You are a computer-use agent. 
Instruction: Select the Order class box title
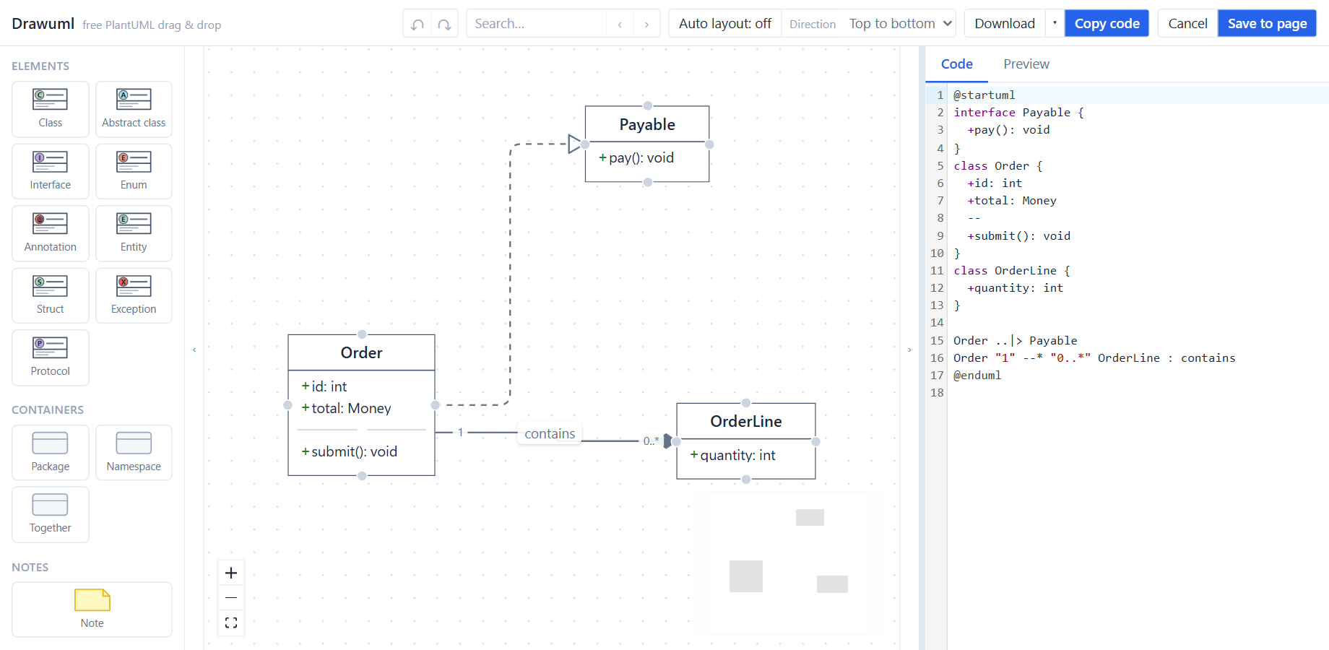(x=361, y=352)
